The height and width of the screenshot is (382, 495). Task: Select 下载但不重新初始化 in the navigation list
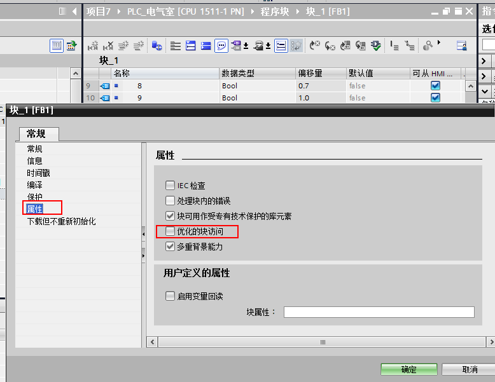tap(61, 221)
